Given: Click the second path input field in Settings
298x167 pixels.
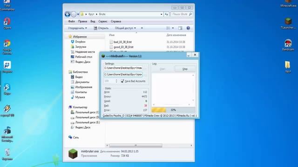Looking at the screenshot, I should click(123, 75).
